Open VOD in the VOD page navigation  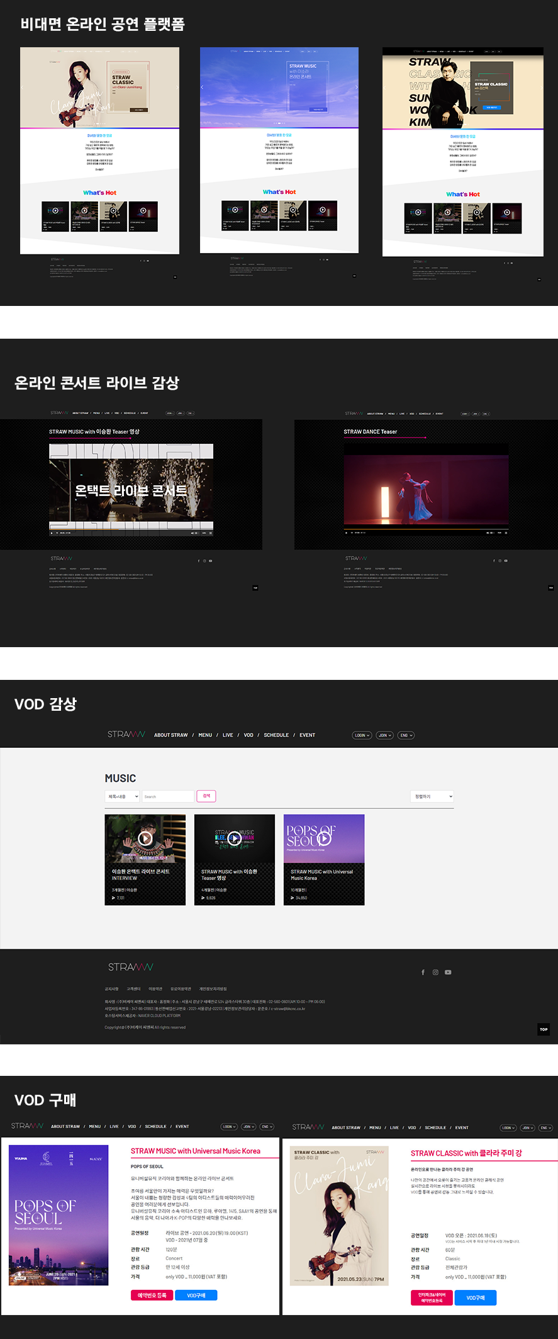pos(248,735)
